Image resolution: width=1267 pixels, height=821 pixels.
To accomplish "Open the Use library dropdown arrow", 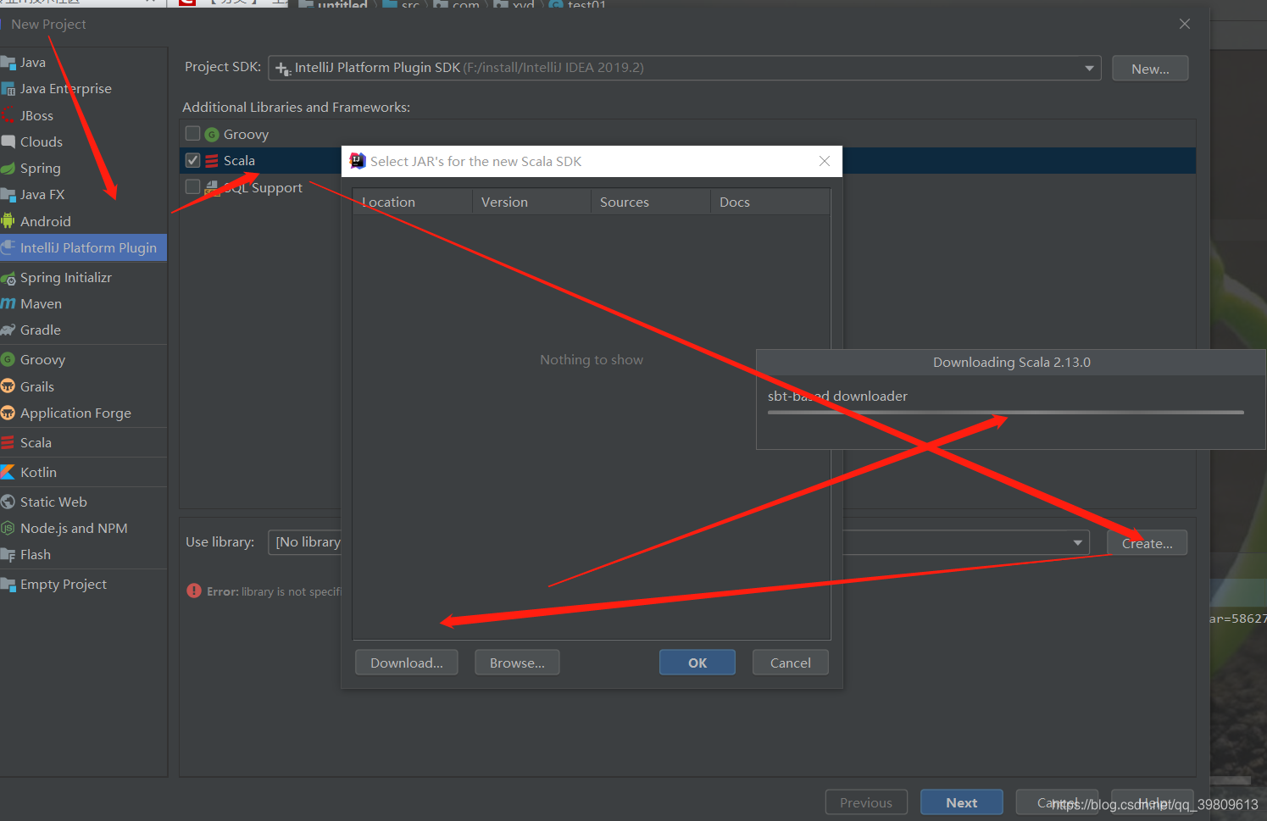I will pos(1078,542).
